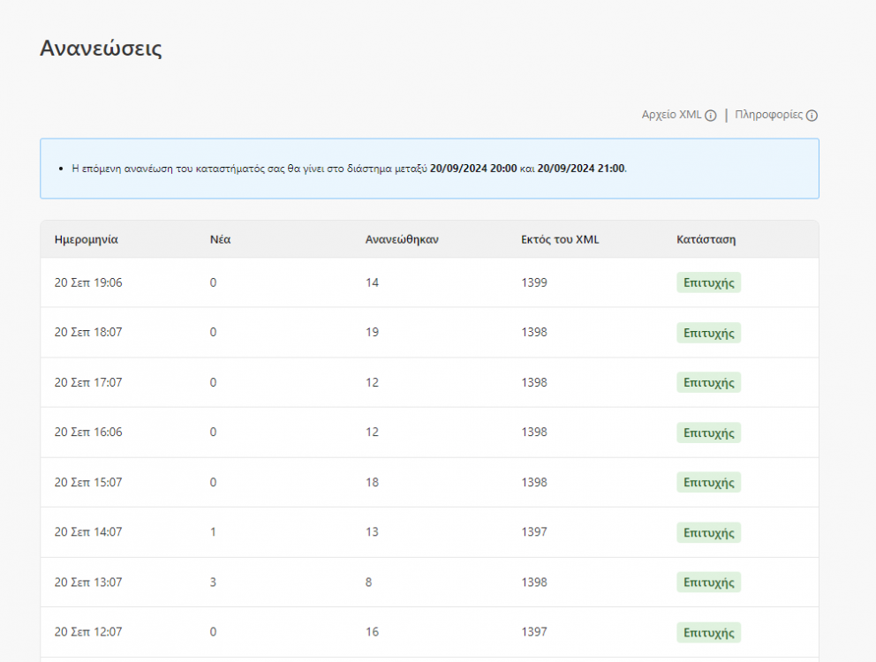Click the info icon beside Αρχείο XML

click(711, 116)
